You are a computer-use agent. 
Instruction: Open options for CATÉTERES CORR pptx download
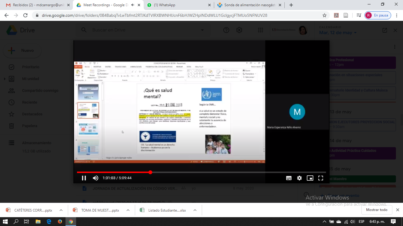(x=61, y=210)
